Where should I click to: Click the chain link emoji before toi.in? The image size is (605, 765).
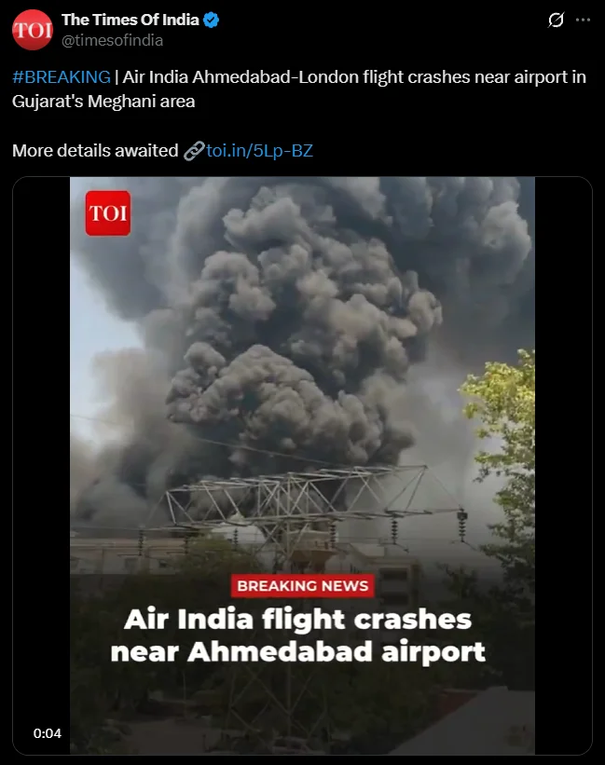(194, 151)
